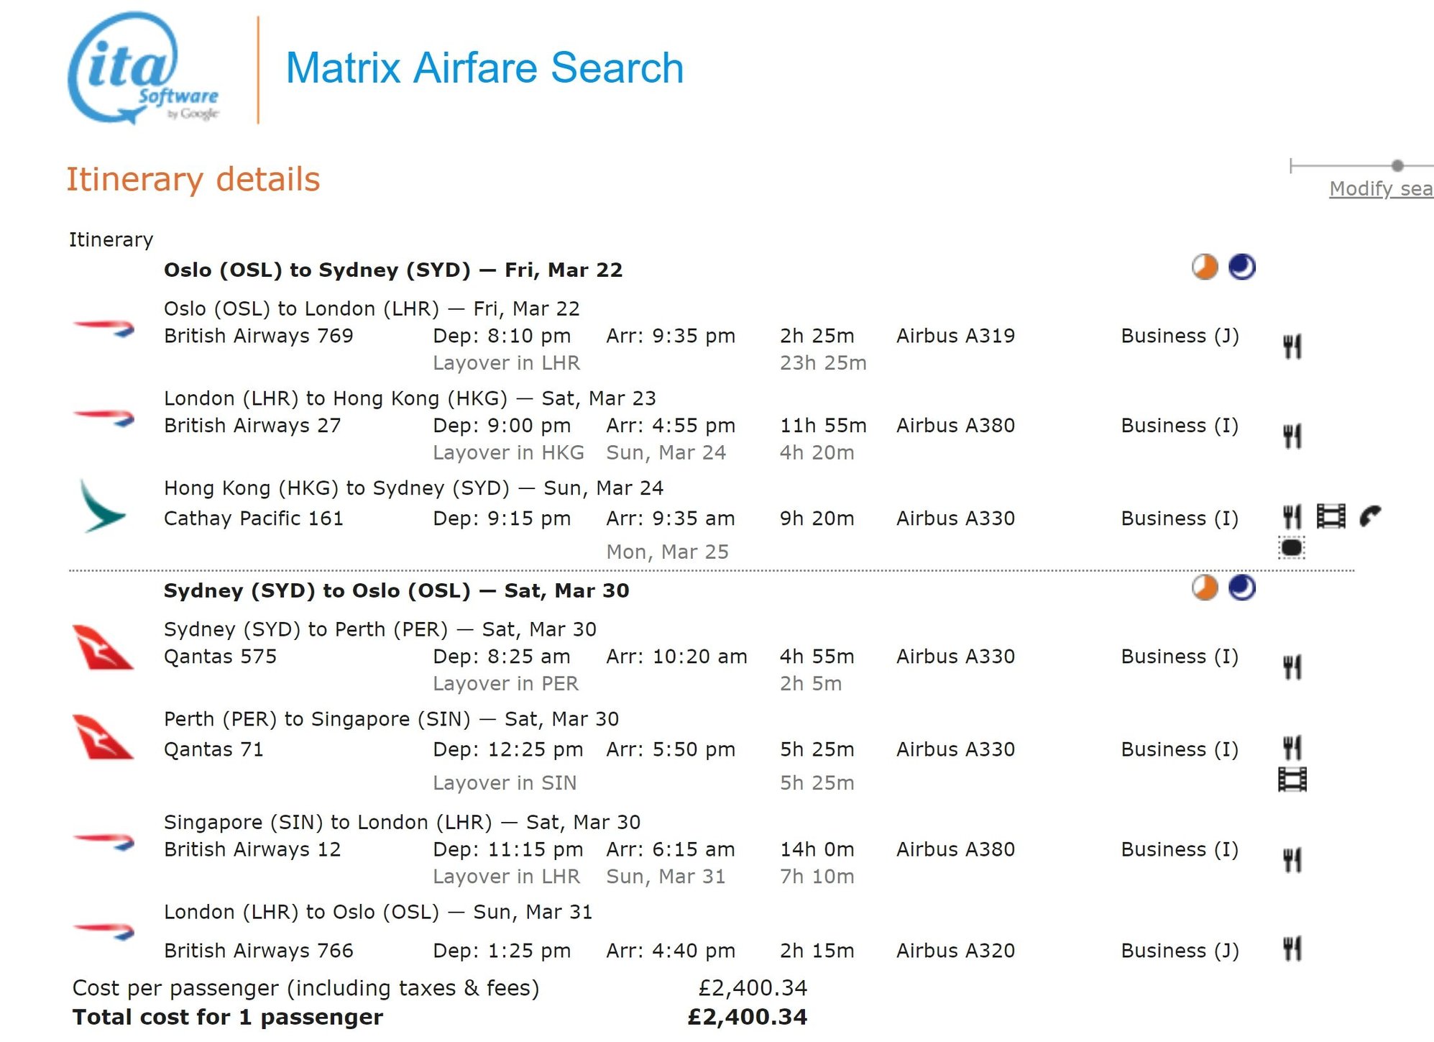
Task: Click bold total '£2,400.34' amount
Action: pyautogui.click(x=748, y=1017)
